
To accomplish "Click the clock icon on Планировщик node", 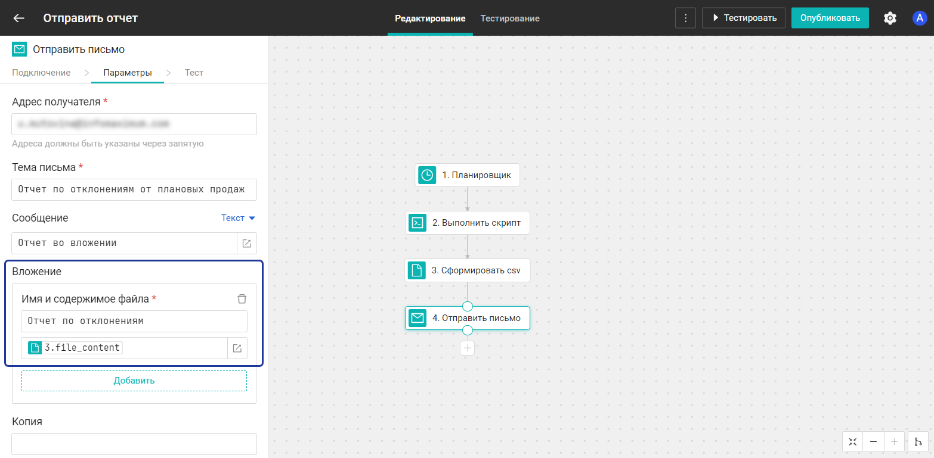I will pyautogui.click(x=427, y=175).
